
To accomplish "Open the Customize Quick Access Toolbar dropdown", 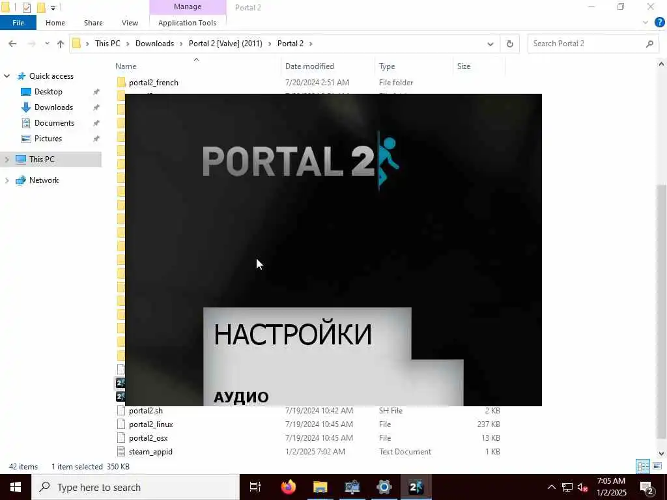I will point(53,8).
